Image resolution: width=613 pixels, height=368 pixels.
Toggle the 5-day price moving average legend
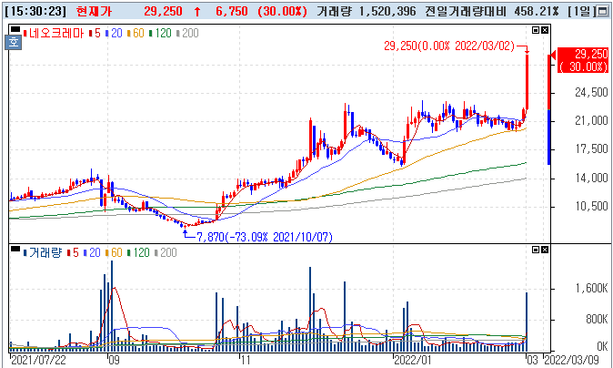(95, 34)
